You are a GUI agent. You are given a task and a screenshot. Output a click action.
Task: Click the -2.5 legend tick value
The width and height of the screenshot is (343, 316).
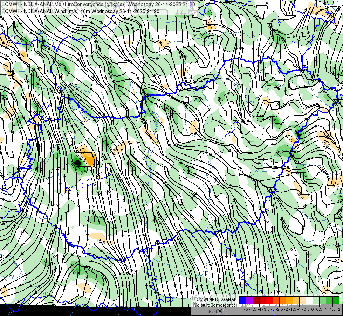click(x=279, y=309)
